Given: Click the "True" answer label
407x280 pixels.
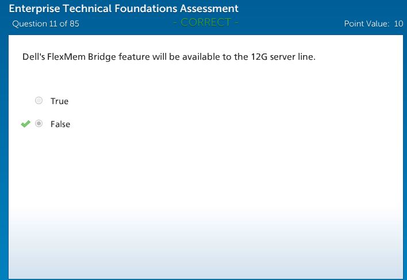Looking at the screenshot, I should [59, 101].
